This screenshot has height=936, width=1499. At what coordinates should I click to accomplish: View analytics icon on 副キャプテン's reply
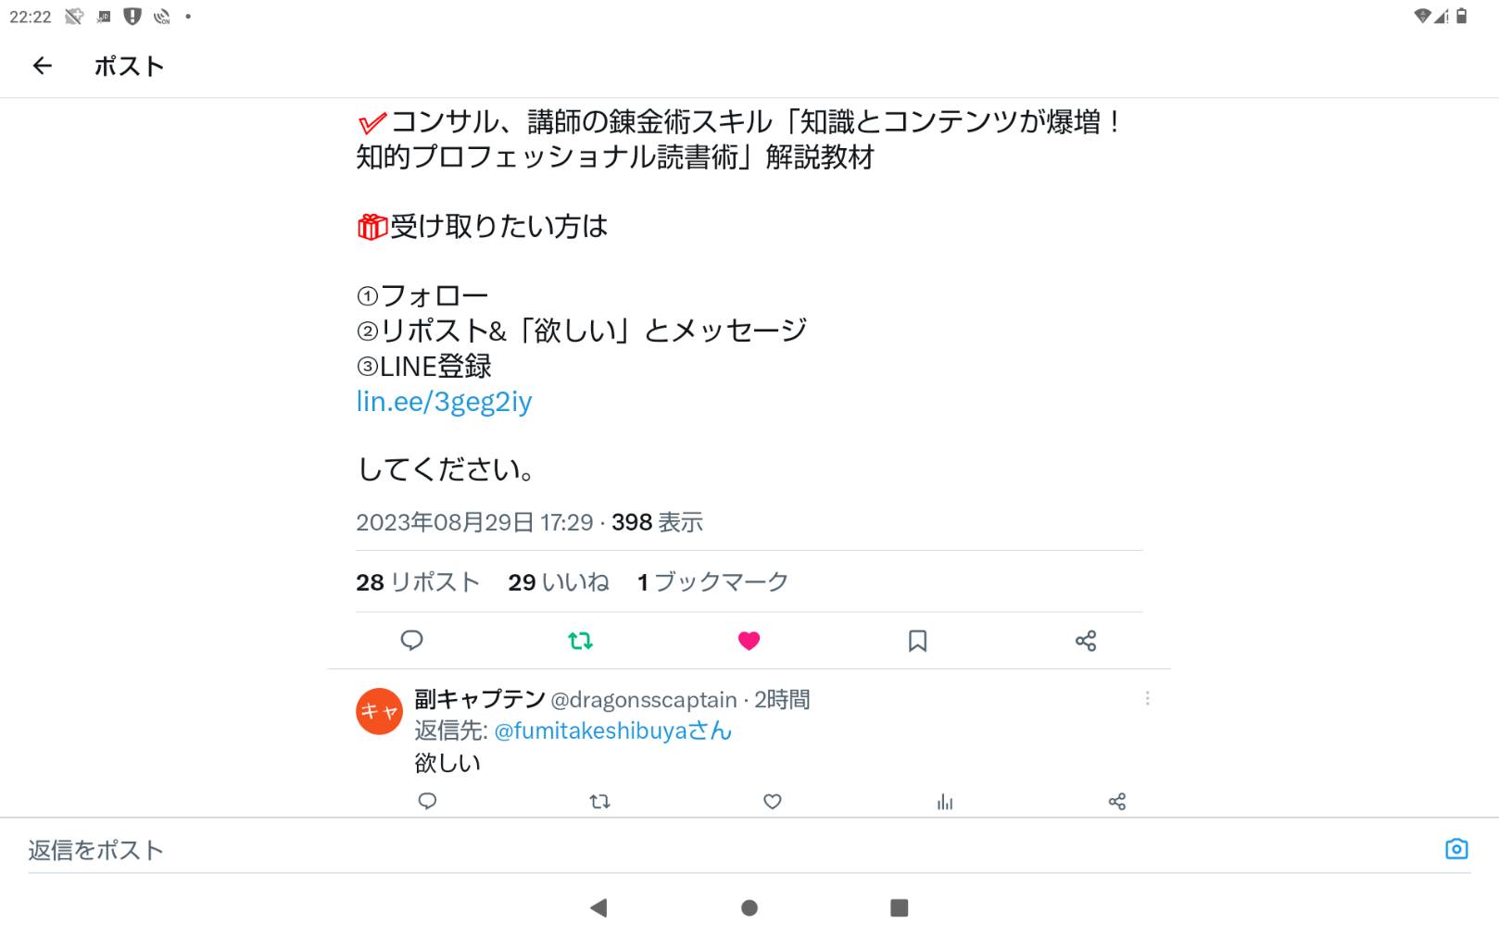click(945, 802)
